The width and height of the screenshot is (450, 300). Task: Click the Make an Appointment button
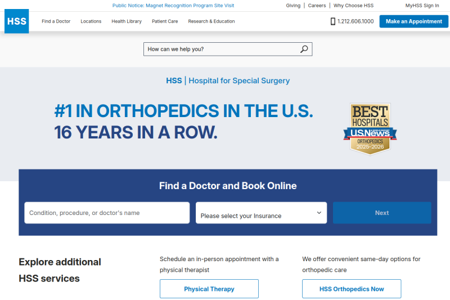(x=414, y=21)
